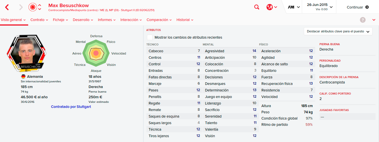
Task: Open the Fichaje menu
Action: pyautogui.click(x=60, y=20)
